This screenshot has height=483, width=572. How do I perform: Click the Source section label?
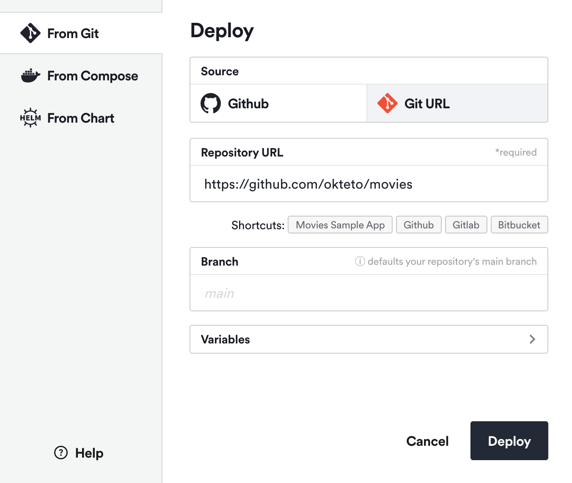[220, 71]
